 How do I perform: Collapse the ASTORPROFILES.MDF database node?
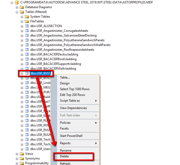point(12,3)
